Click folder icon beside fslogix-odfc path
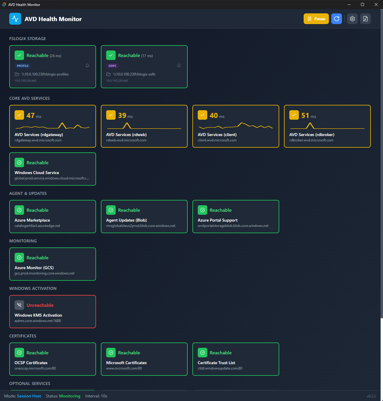This screenshot has height=401, width=383. [x=109, y=74]
